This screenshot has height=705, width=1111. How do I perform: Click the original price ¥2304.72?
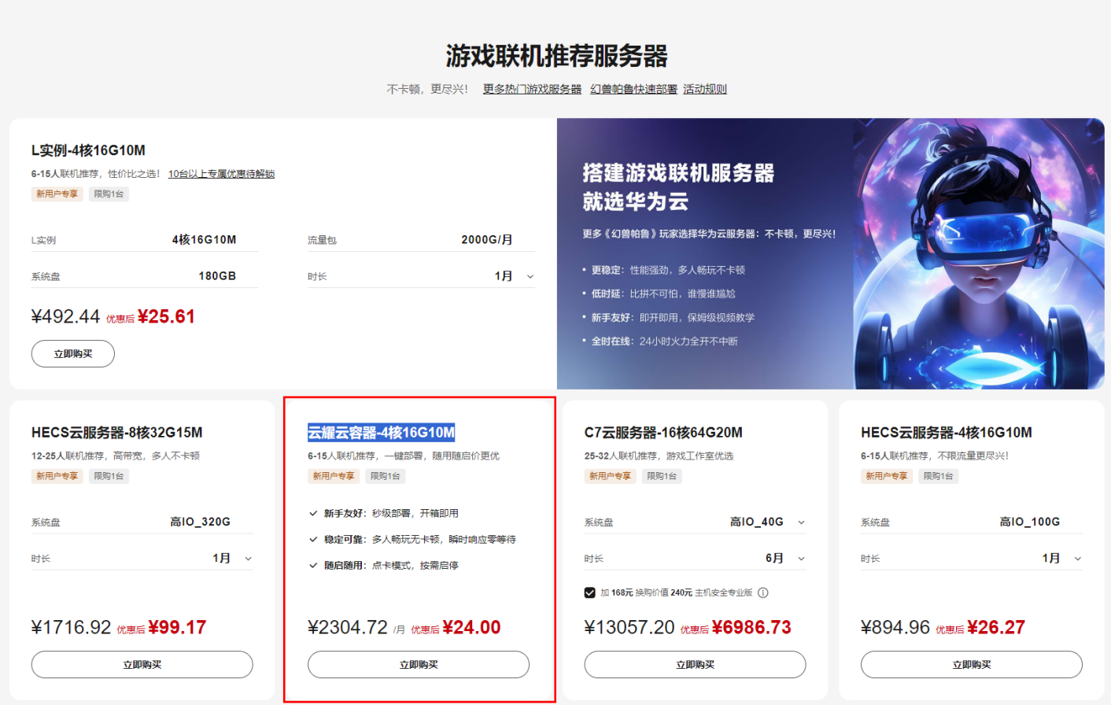[x=348, y=627]
